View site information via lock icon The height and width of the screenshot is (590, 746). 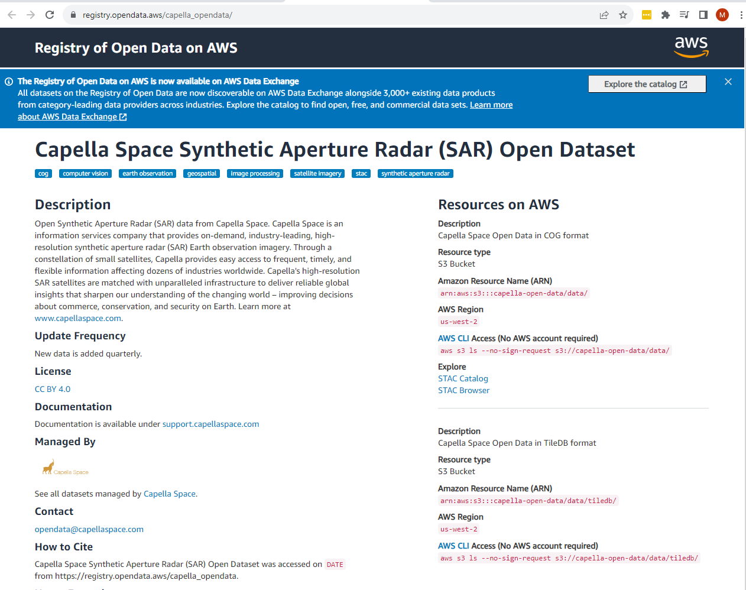pos(73,15)
